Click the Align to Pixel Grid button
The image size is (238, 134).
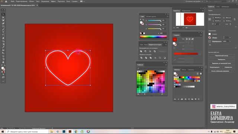tap(222, 63)
